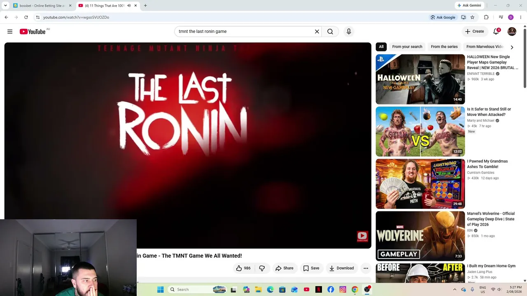Show hidden system tray icons
Image resolution: width=527 pixels, height=296 pixels.
[x=455, y=289]
